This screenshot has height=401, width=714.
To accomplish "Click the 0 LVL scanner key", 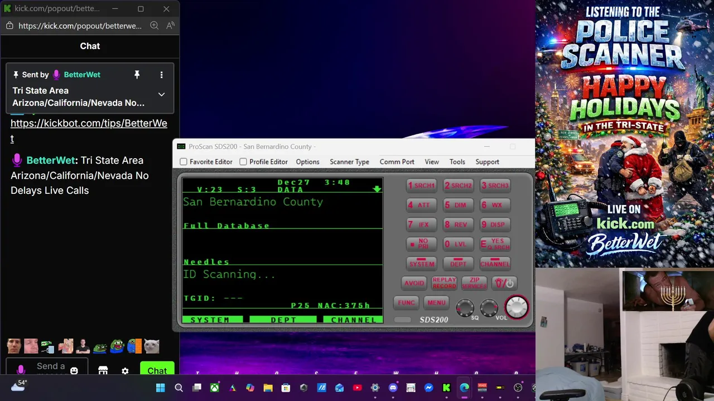I will 458,244.
